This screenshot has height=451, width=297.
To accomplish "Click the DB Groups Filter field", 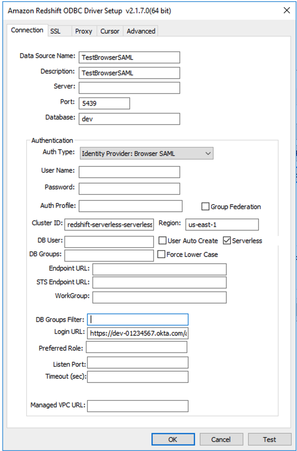I will point(138,319).
